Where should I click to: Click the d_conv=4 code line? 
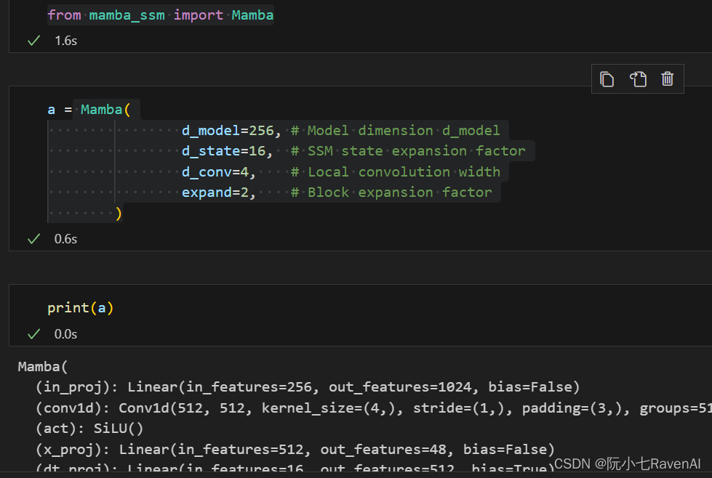[x=216, y=171]
